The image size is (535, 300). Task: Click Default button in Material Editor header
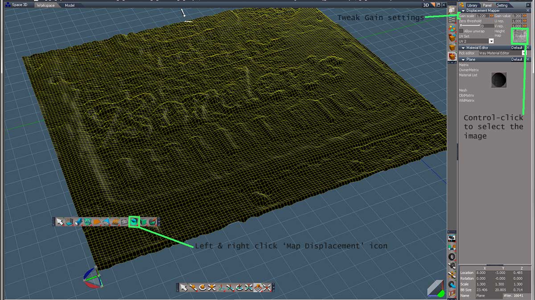pyautogui.click(x=517, y=48)
